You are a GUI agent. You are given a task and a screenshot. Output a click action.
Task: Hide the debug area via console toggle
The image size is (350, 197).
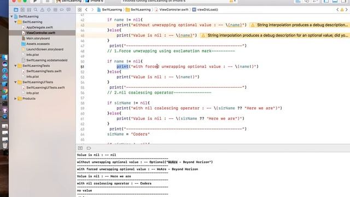(80, 148)
